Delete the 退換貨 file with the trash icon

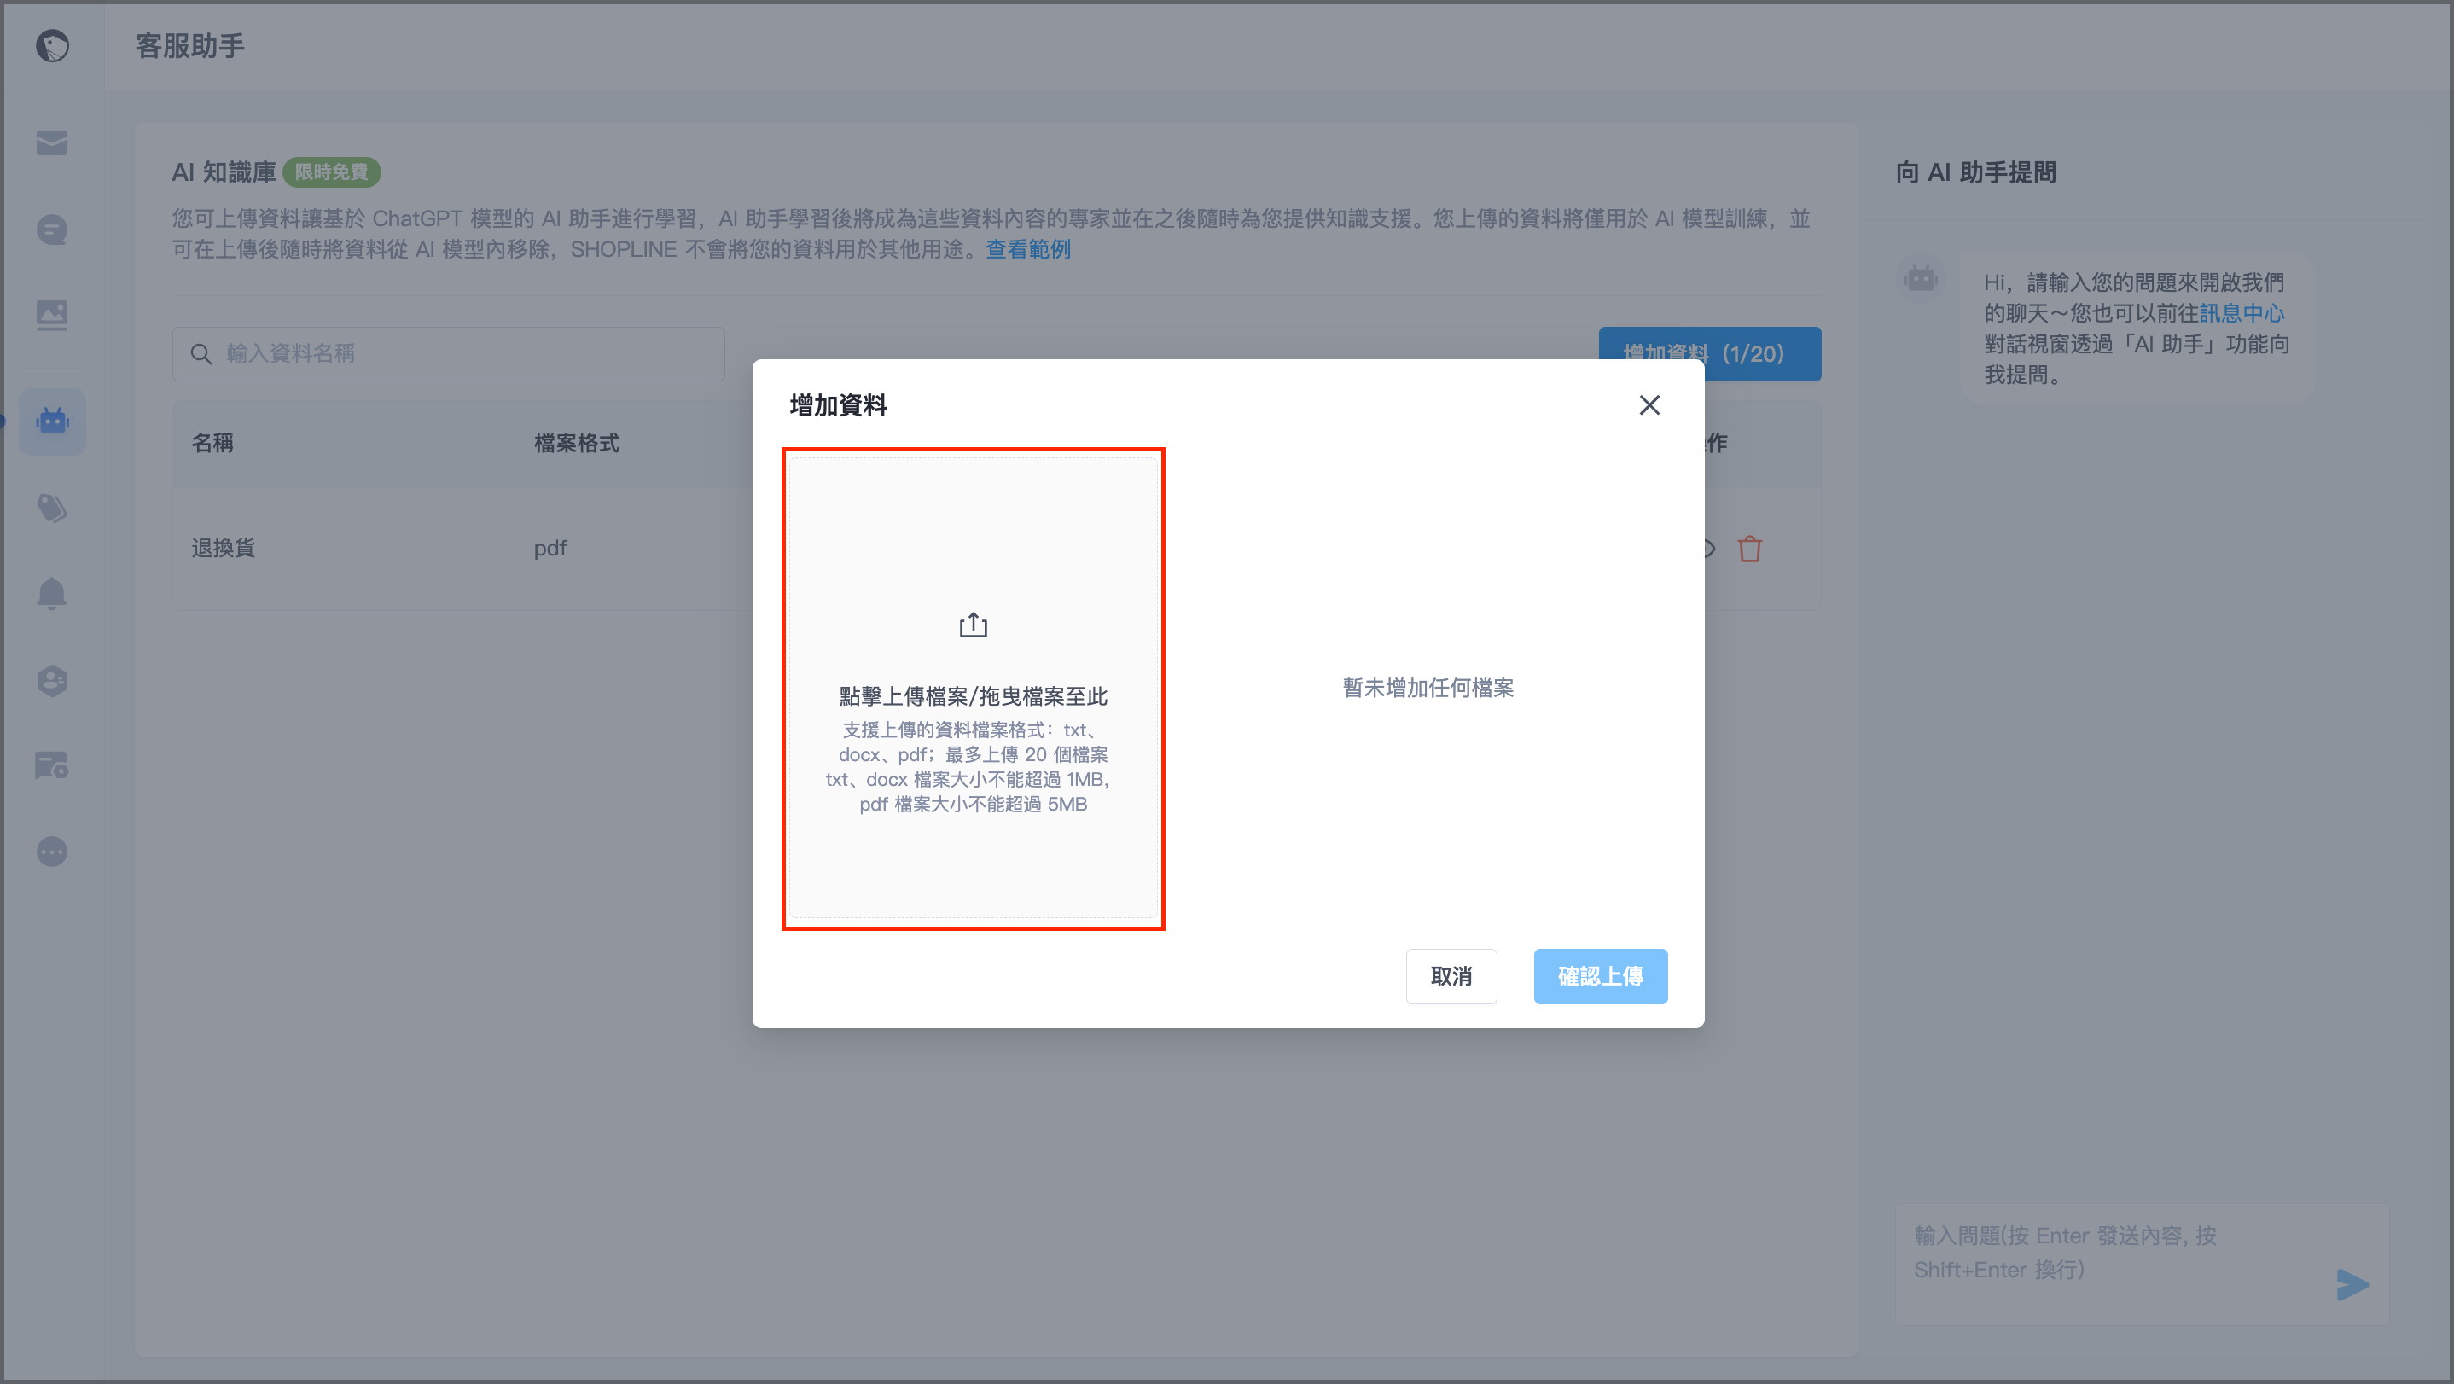(x=1749, y=549)
